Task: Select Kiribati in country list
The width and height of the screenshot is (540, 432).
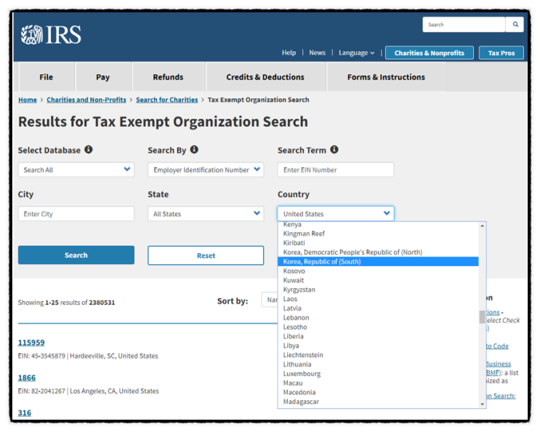Action: tap(378, 243)
